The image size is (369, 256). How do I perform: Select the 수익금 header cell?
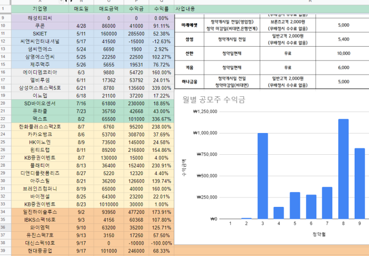[x=136, y=9]
